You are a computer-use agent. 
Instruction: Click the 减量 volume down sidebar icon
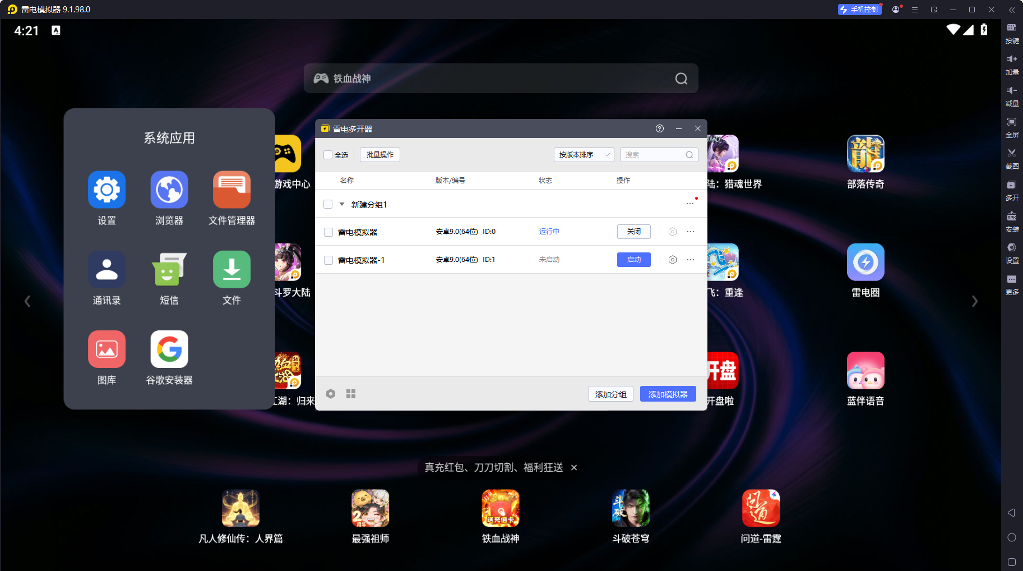(1012, 96)
